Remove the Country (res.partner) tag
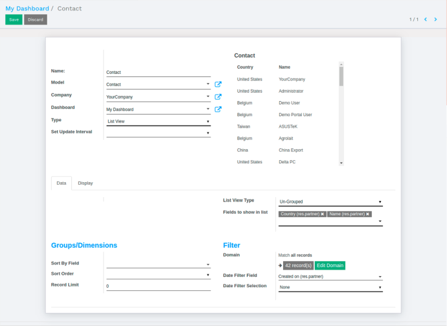This screenshot has width=447, height=326. tap(323, 214)
